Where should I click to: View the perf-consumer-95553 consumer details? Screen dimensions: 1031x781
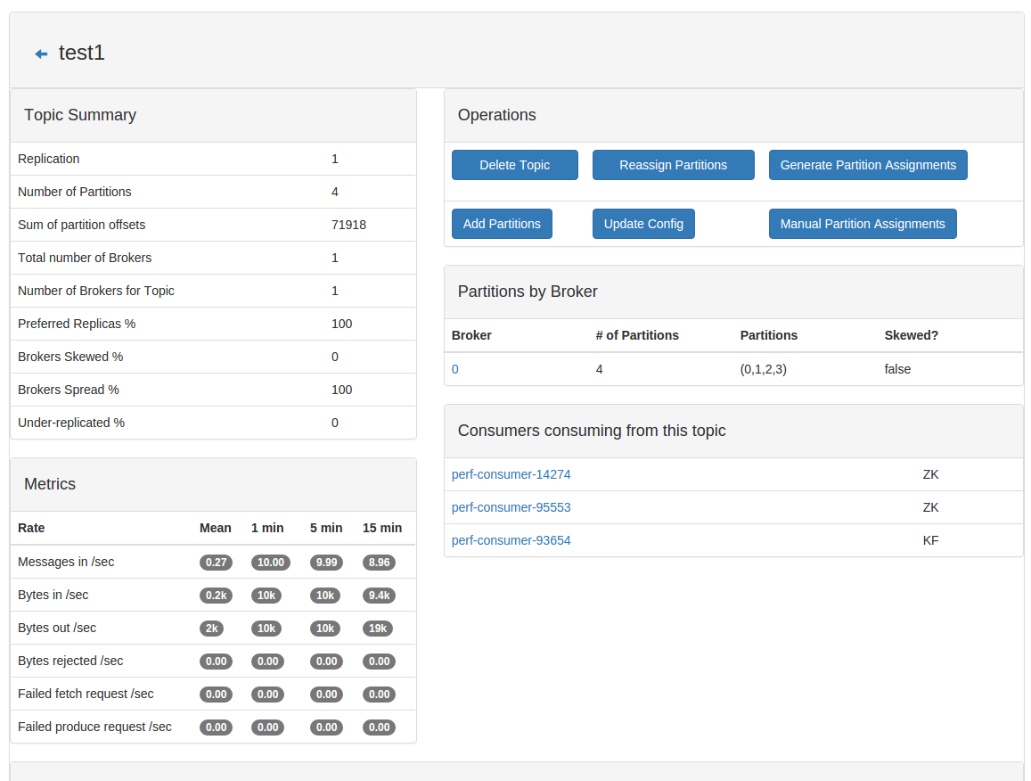click(511, 507)
